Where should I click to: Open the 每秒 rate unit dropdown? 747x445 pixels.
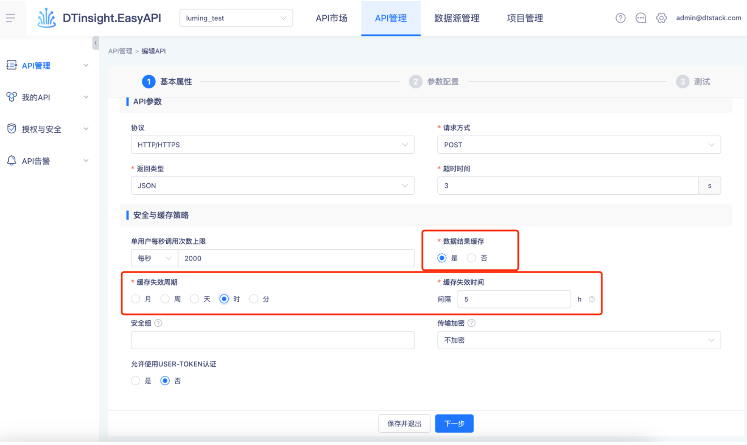(154, 258)
